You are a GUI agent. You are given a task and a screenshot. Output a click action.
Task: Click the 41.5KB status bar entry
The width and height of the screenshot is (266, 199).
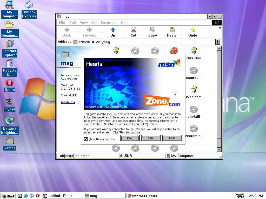pos(126,156)
